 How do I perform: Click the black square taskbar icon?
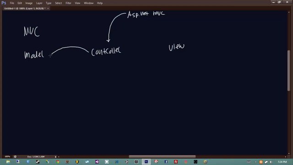tap(195, 162)
